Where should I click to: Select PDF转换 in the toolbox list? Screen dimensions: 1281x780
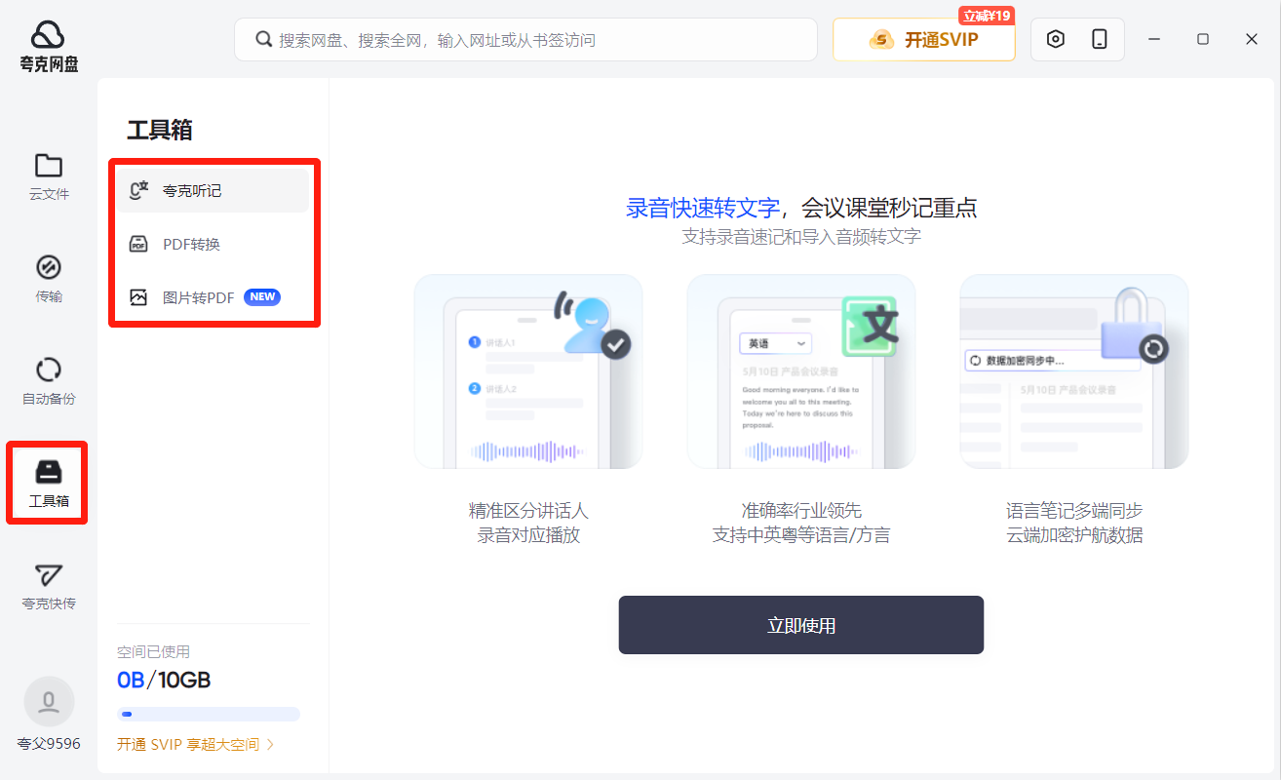pos(213,244)
